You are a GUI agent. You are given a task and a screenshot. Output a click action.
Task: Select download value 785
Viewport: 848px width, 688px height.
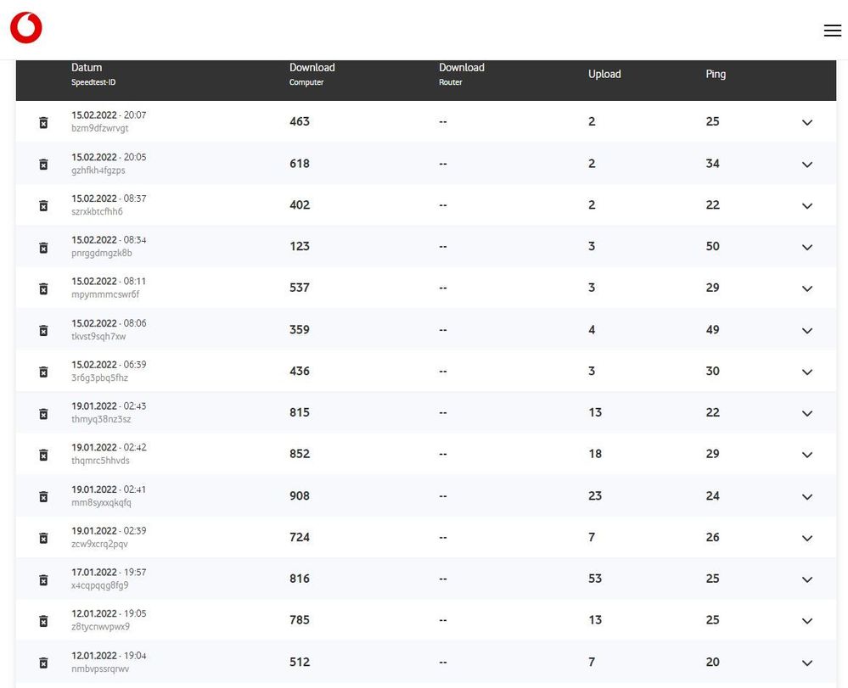300,619
